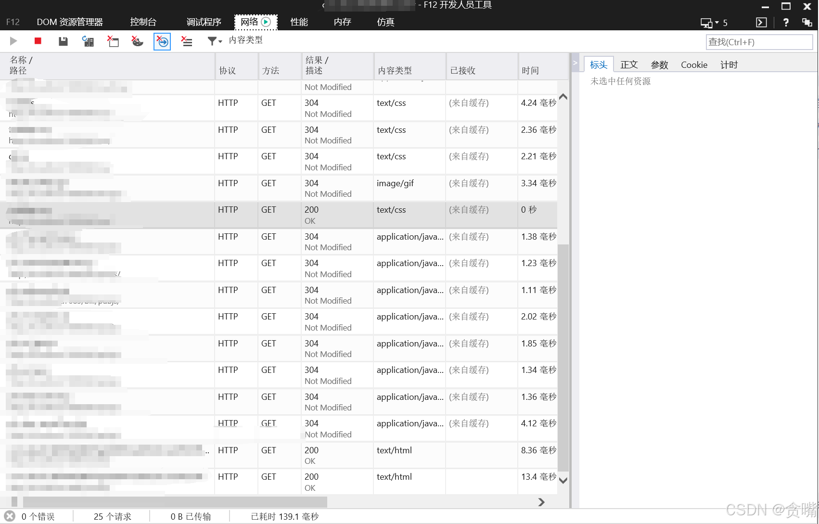This screenshot has width=819, height=524.
Task: Switch to DOM 资源管理器 tab
Action: coord(70,22)
